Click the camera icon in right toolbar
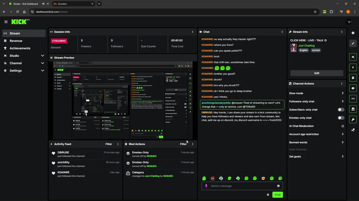Viewport: 359px width, 201px height. pyautogui.click(x=353, y=109)
